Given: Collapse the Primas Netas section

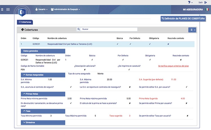Looking at the screenshot, I should (x=43, y=94).
